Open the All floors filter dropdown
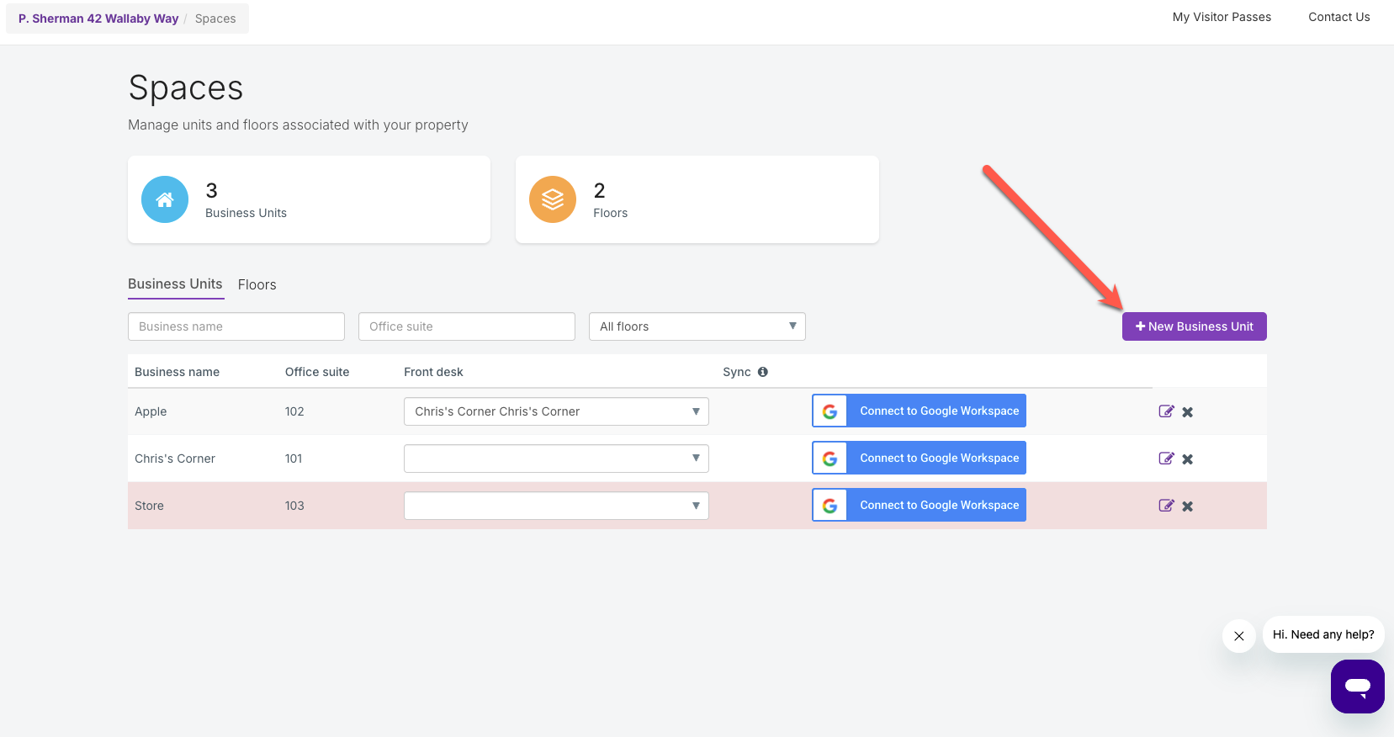1394x737 pixels. (x=697, y=326)
